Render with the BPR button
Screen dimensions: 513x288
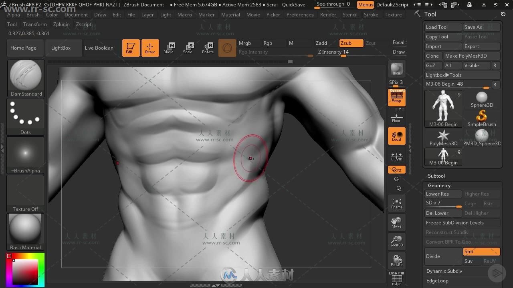(x=396, y=69)
